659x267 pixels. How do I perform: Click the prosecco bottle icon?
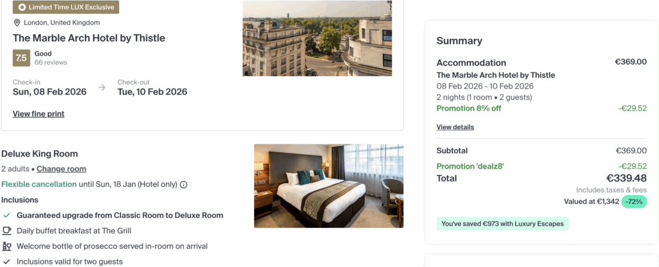[7, 246]
